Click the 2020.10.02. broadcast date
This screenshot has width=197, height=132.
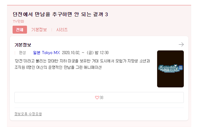point(71,53)
